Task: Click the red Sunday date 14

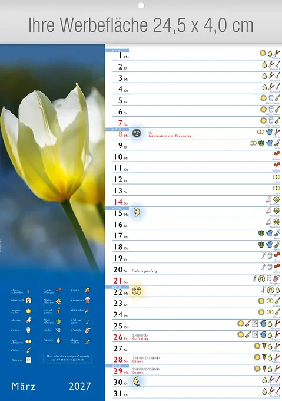Action: click(x=118, y=202)
